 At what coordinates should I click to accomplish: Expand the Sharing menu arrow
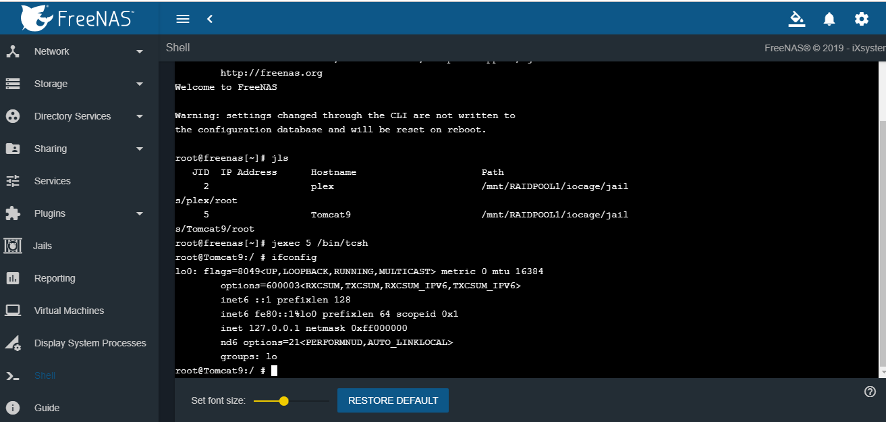[x=140, y=149]
